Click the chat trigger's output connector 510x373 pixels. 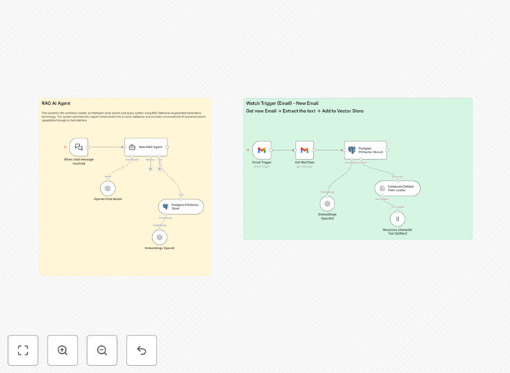(x=88, y=147)
